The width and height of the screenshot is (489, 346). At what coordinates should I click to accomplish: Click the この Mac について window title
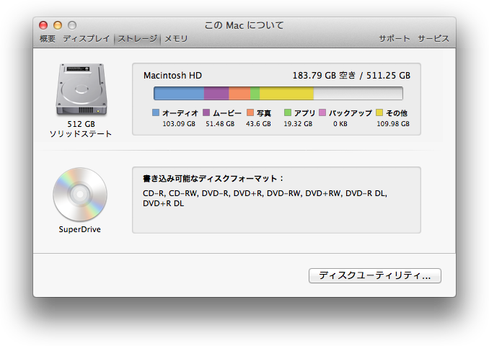click(x=244, y=25)
